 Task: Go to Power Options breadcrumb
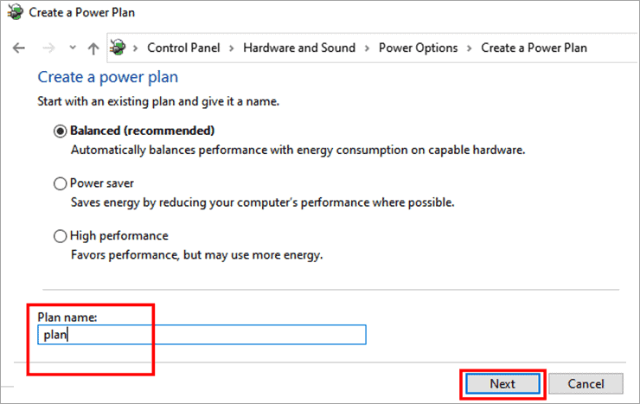419,48
